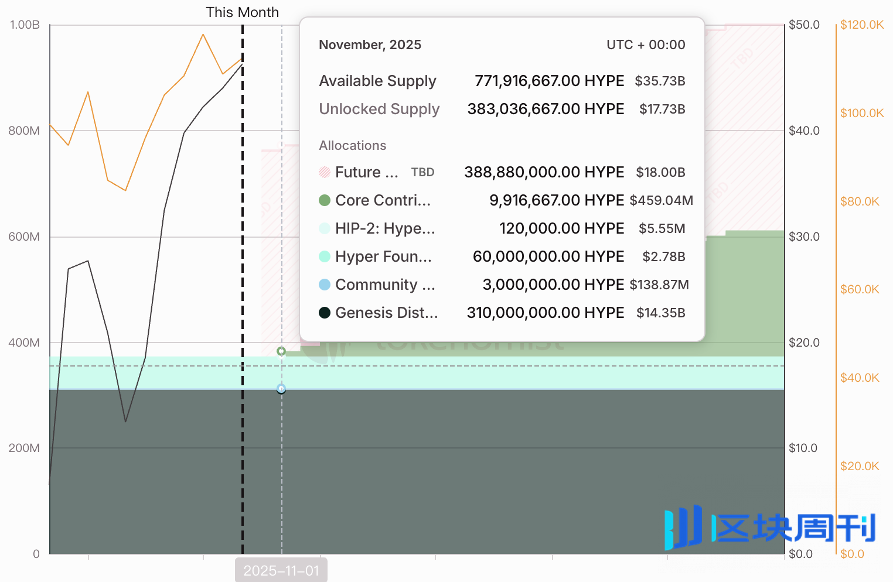Click '120,000.00 HYPE' amount
893x582 pixels.
[x=561, y=228]
